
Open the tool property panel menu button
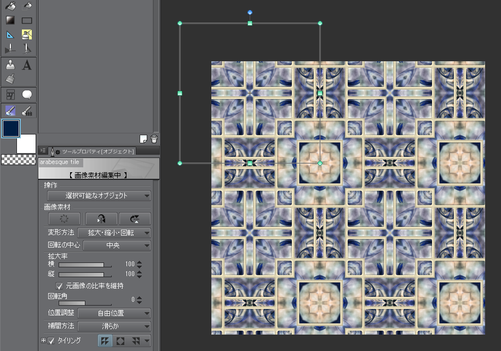(x=43, y=150)
